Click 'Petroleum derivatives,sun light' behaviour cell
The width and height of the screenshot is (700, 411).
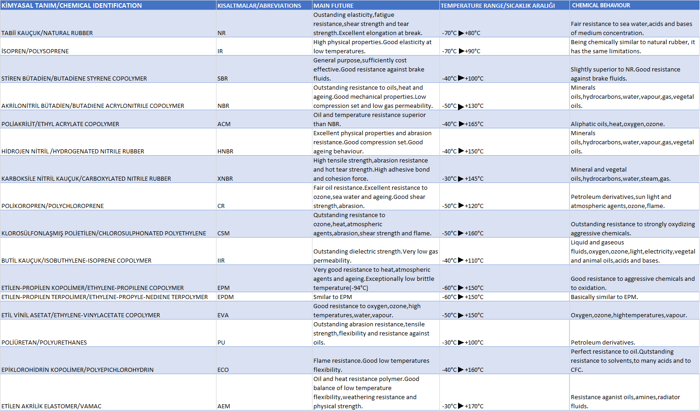(x=635, y=197)
